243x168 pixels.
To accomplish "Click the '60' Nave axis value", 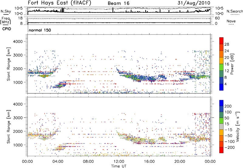I will 217,18.
